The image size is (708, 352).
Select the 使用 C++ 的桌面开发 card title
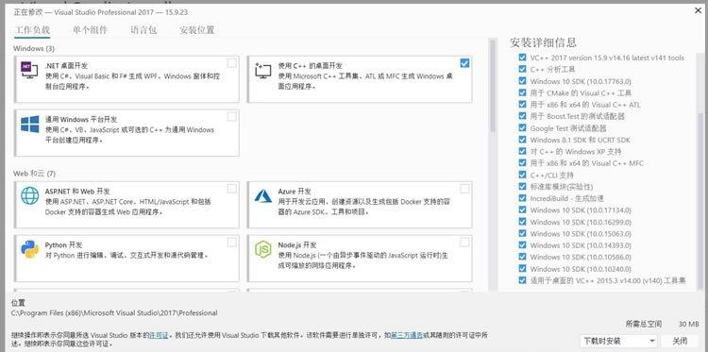(x=311, y=66)
